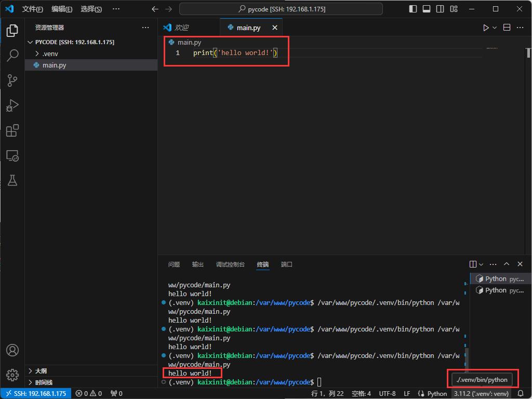Open the Source Control view
Viewport: 532px width, 399px height.
click(12, 81)
